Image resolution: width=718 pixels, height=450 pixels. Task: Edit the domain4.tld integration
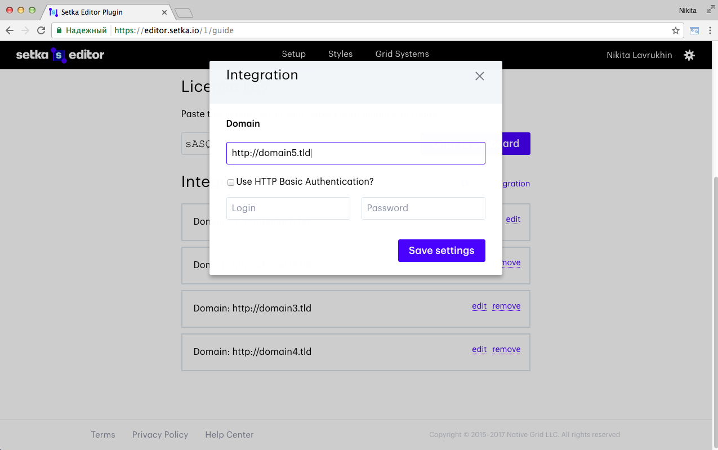click(x=479, y=349)
